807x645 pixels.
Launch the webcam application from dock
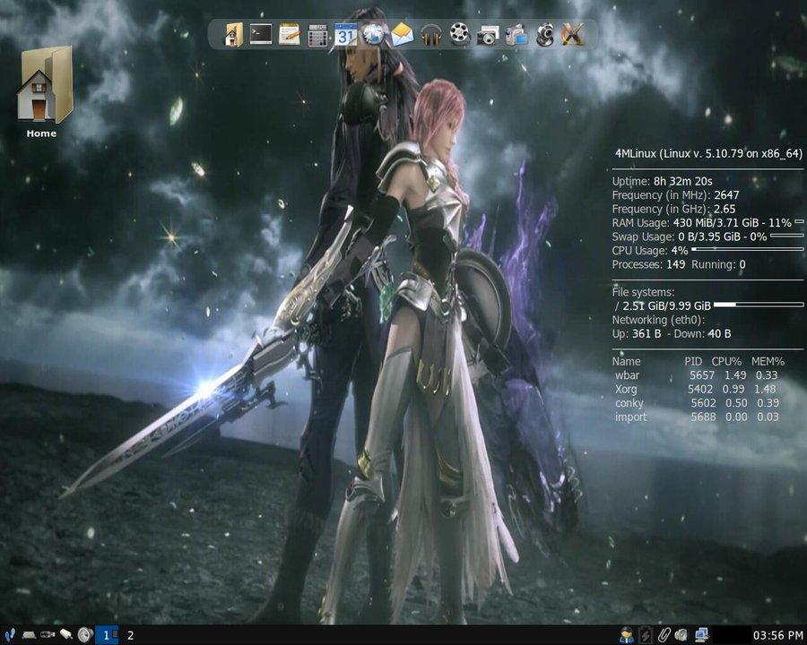click(544, 35)
